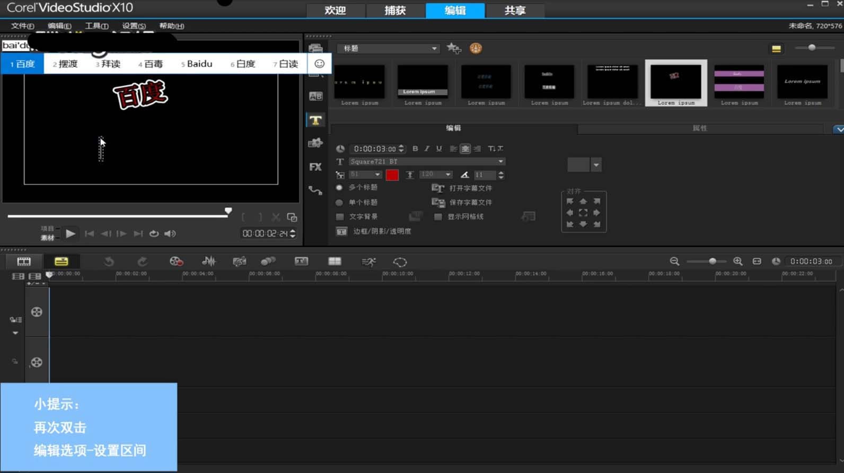Choose IME candidate 1 百度

pos(22,64)
